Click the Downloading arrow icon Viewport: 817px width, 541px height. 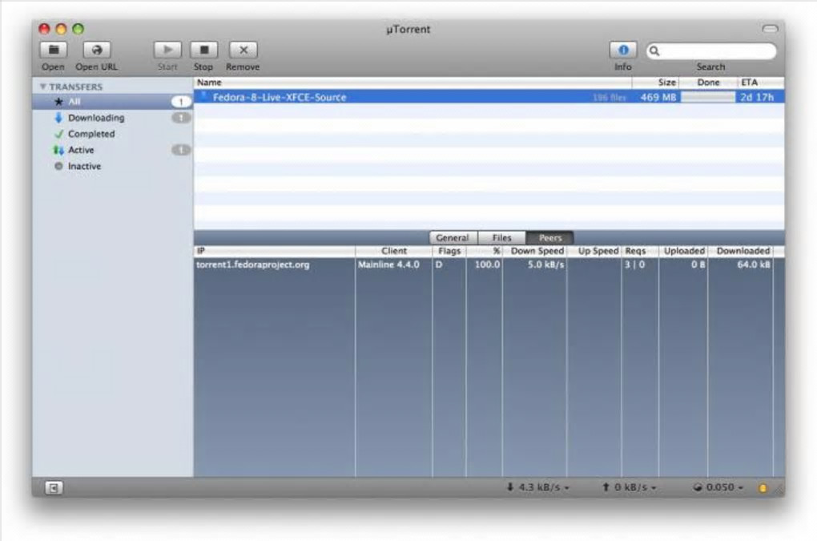click(x=58, y=118)
